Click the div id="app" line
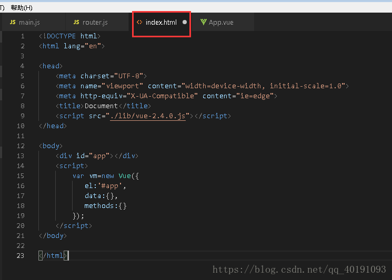The width and height of the screenshot is (392, 280). 97,156
